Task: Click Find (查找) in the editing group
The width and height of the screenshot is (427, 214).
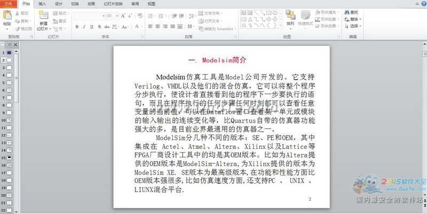Action: [x=351, y=12]
